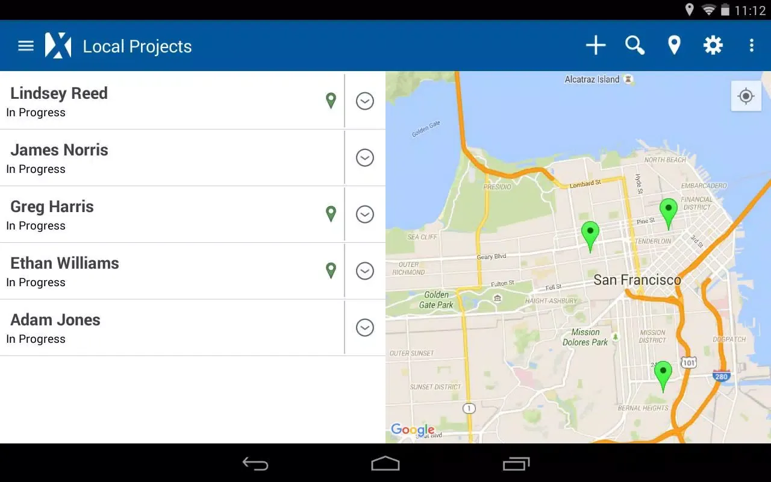
Task: Open Adam Jones project
Action: (x=172, y=328)
